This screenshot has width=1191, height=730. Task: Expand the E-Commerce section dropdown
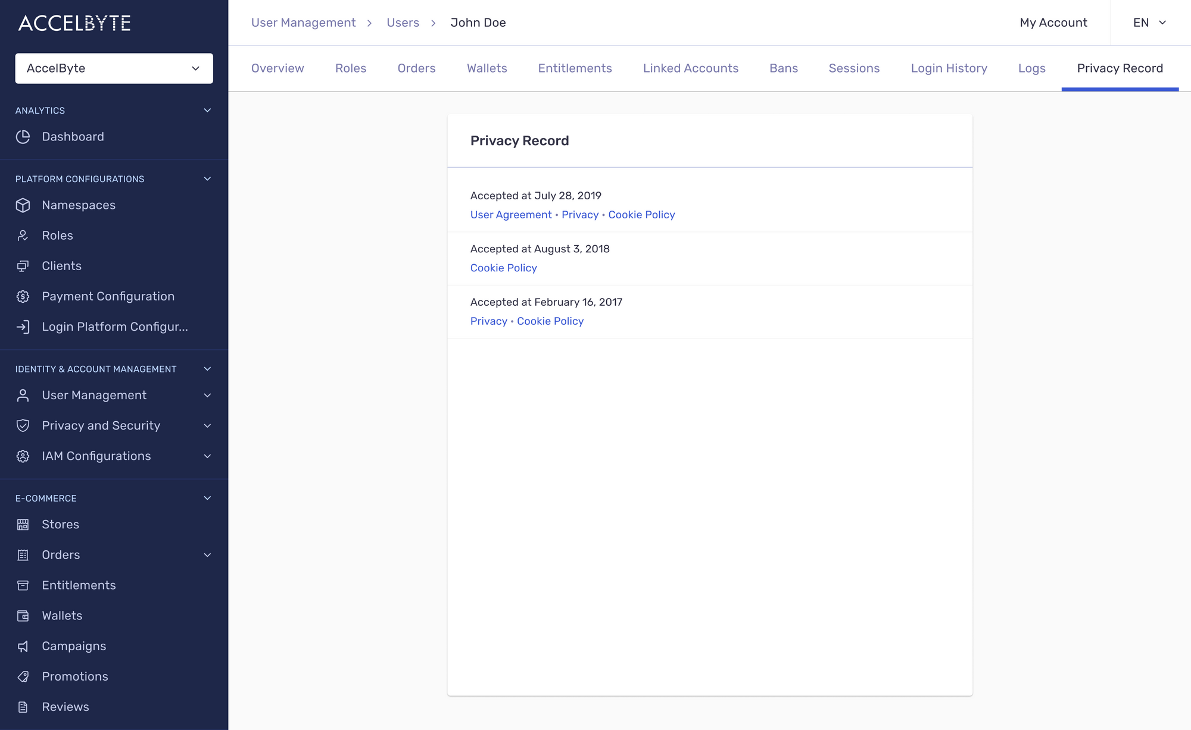point(207,498)
